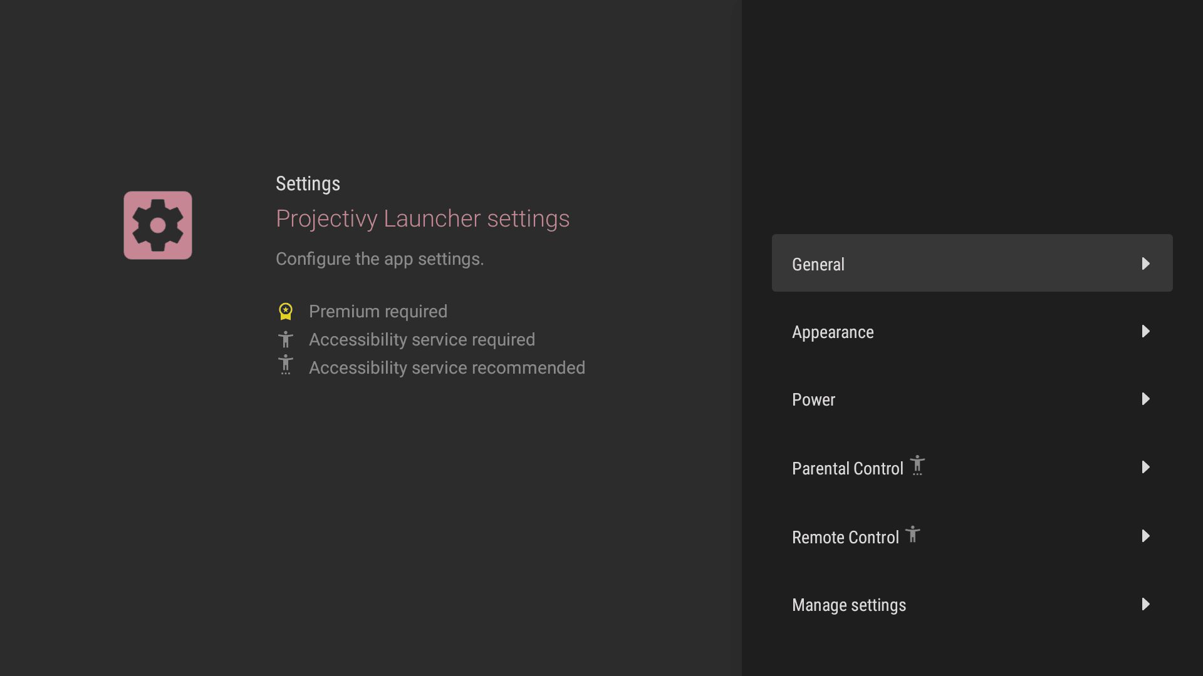This screenshot has width=1203, height=676.
Task: Open the Remote Control settings menu
Action: click(972, 536)
